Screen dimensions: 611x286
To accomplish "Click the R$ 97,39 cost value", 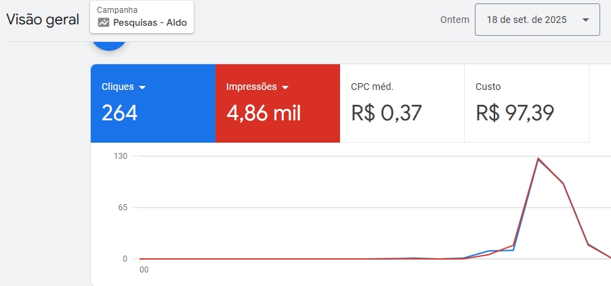I will pyautogui.click(x=515, y=113).
